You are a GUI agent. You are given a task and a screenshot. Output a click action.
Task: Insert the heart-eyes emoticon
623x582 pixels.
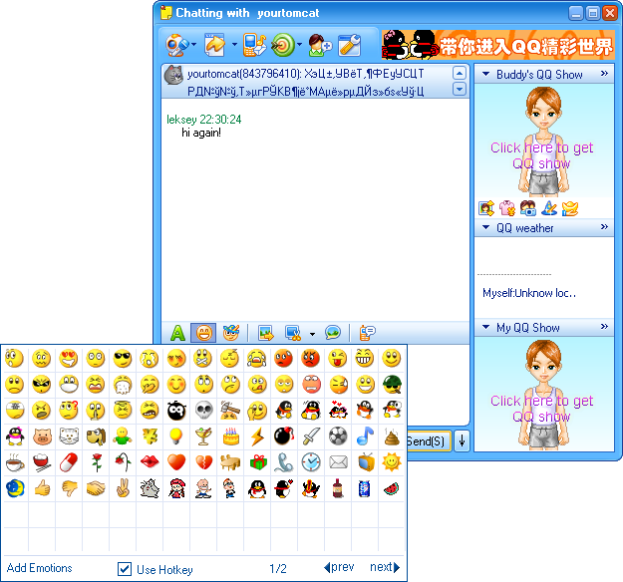[x=69, y=359]
